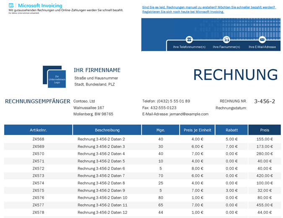Select the 'Contoso, Ltd' recipient name
This screenshot has width=283, height=218.
point(84,101)
